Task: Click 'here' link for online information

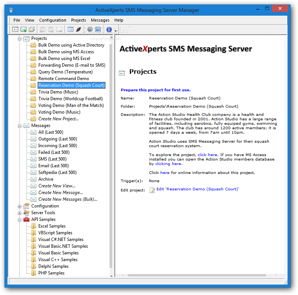Action: coord(165,172)
